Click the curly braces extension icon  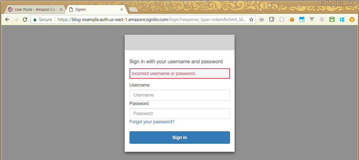282,19
